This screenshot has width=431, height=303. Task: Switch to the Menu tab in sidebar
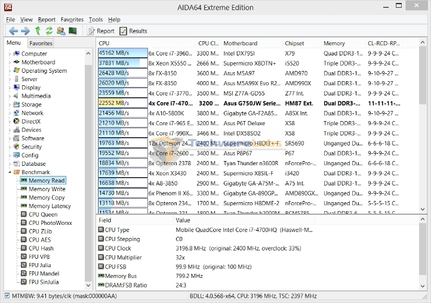[x=14, y=43]
